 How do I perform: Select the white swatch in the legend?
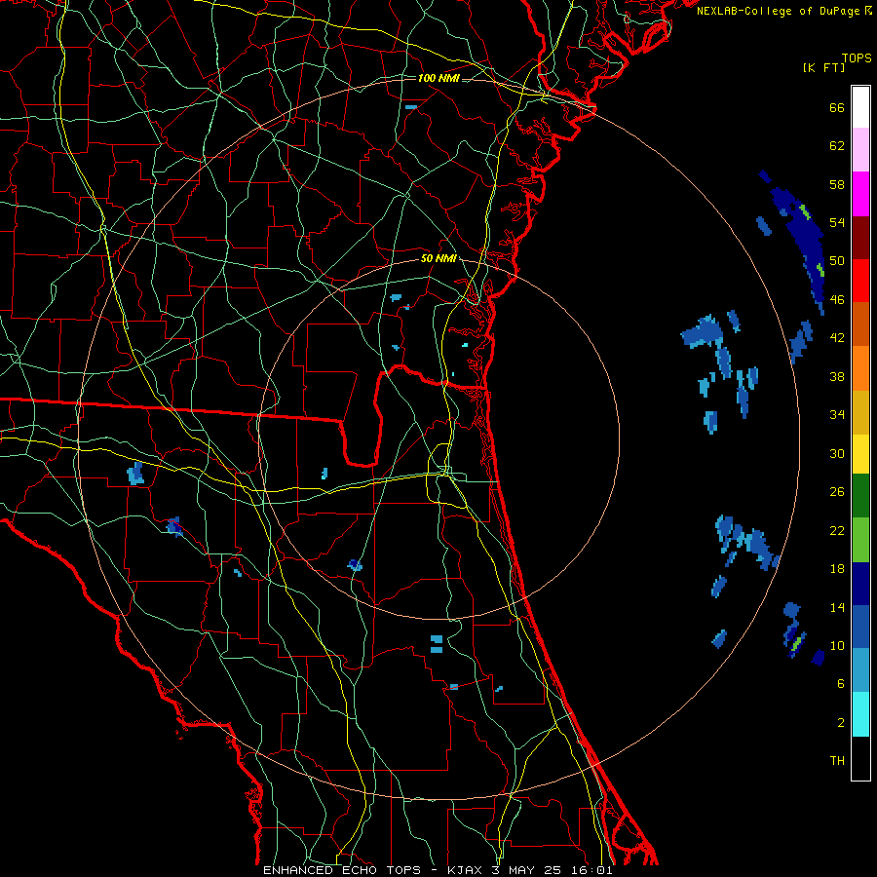pyautogui.click(x=860, y=107)
